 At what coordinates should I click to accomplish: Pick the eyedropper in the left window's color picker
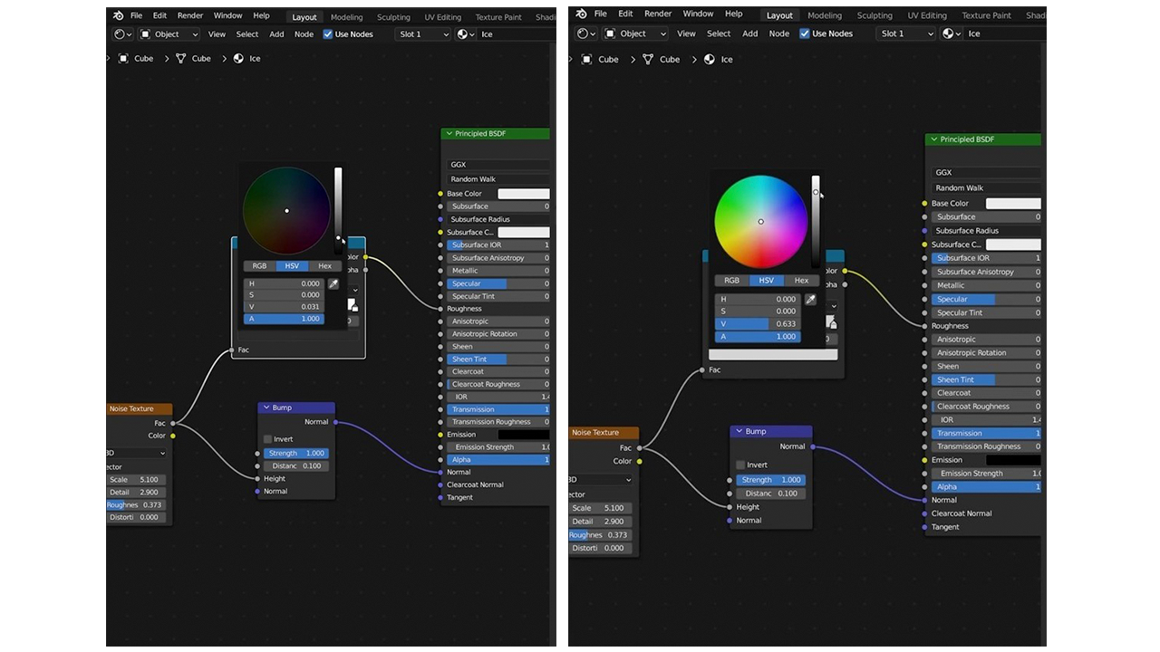coord(333,283)
